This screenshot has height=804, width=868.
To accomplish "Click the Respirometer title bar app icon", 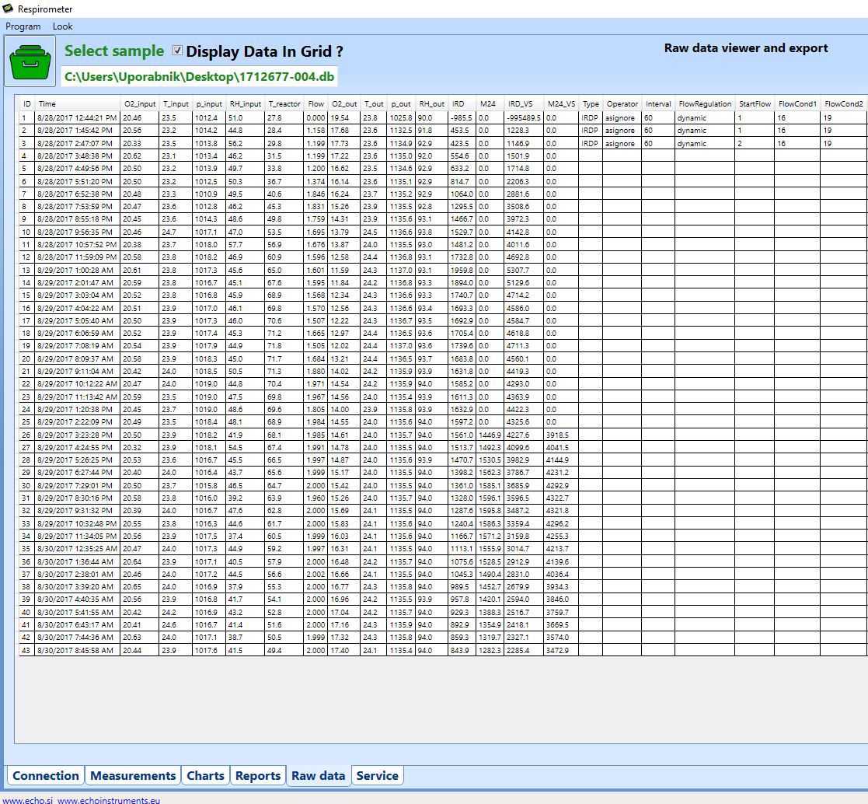I will [x=8, y=9].
